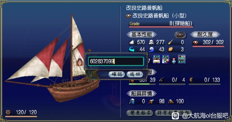Click the crew capacity progress bar
232x122 pixels.
pos(142,84)
